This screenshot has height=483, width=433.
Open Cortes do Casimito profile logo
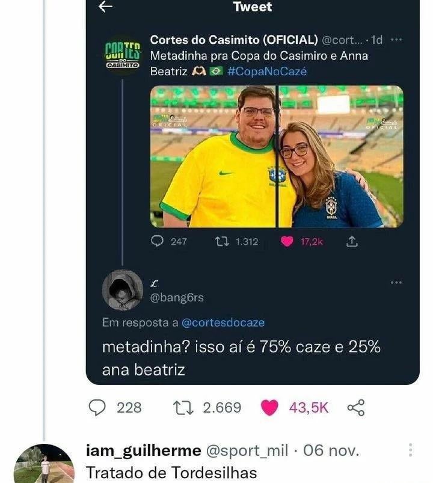pyautogui.click(x=122, y=55)
